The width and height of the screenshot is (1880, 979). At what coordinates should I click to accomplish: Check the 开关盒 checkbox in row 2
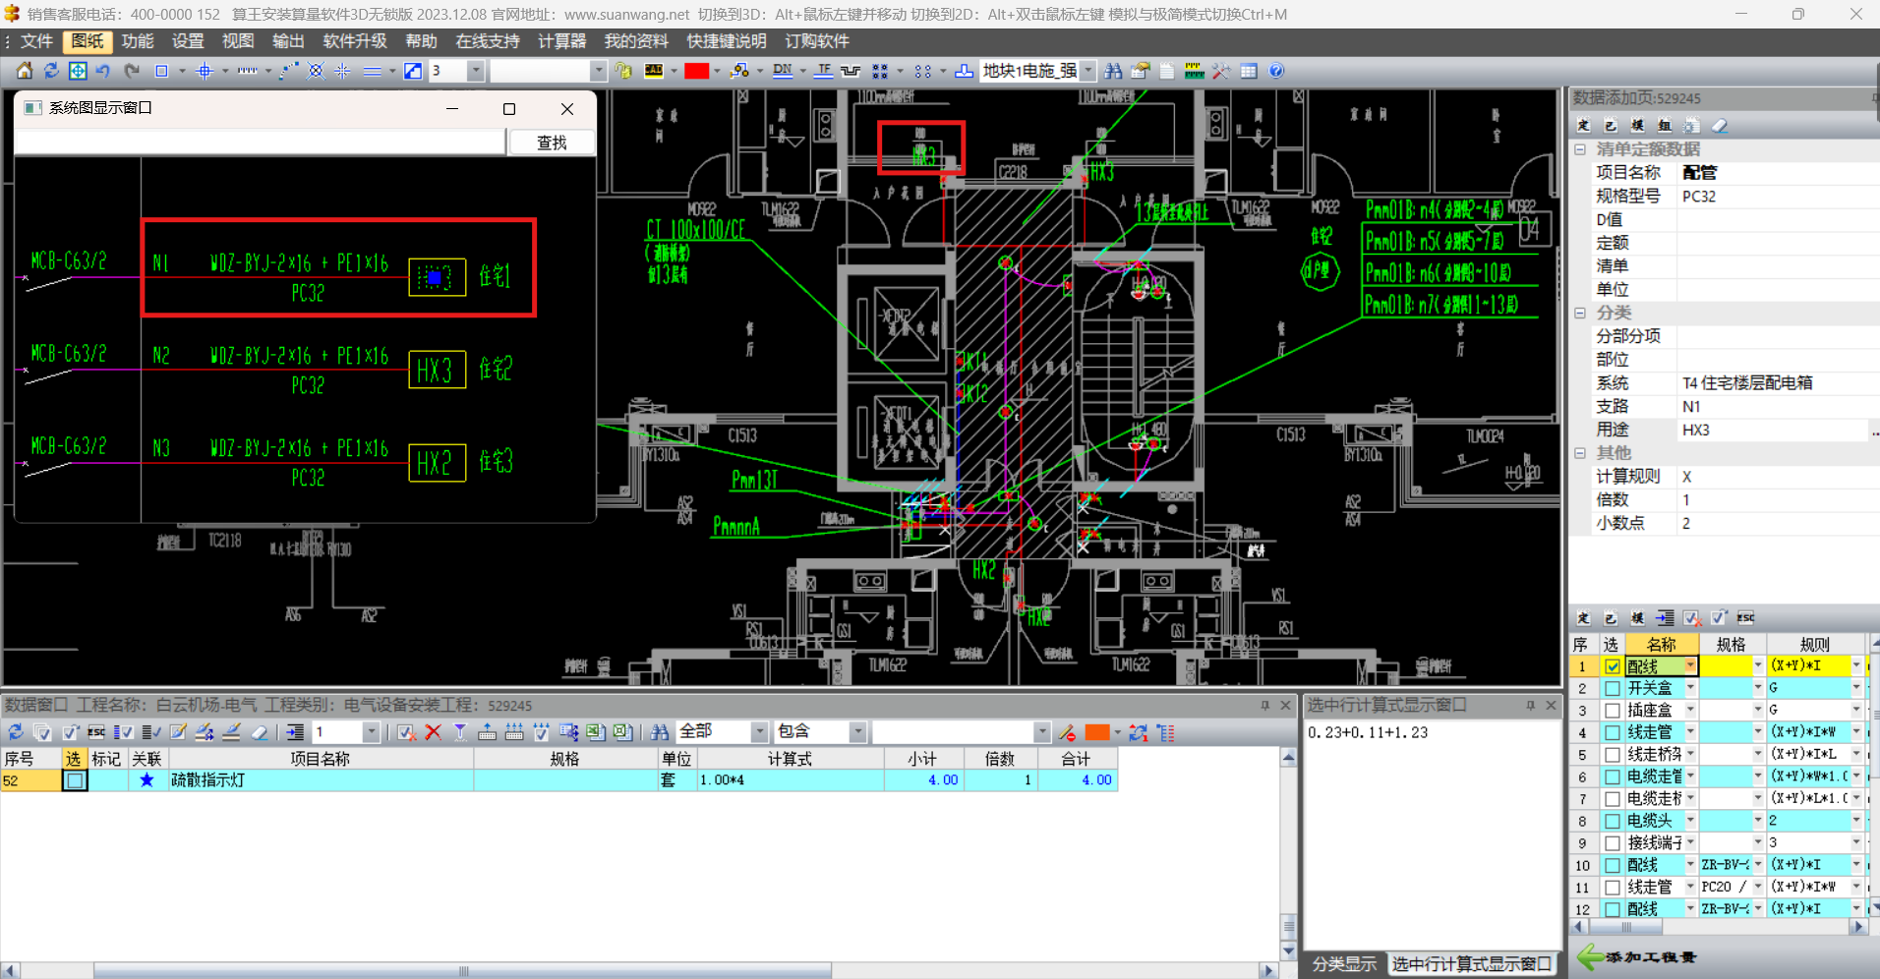point(1613,688)
